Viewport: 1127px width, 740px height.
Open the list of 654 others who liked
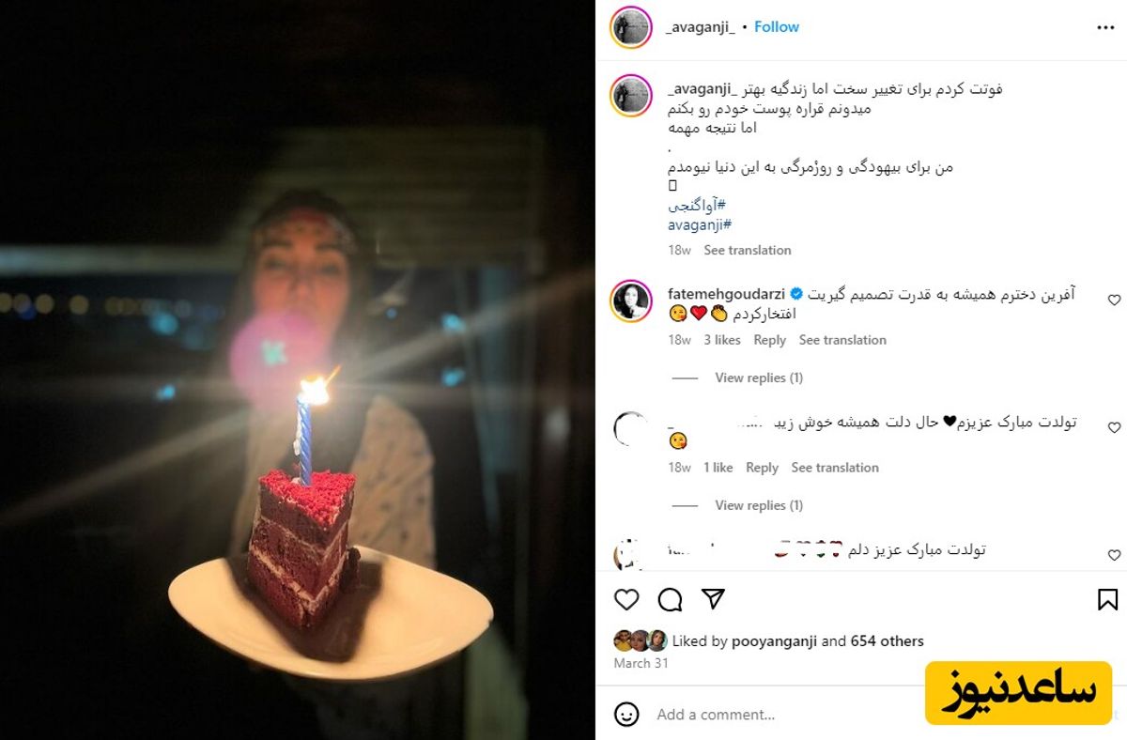[887, 641]
